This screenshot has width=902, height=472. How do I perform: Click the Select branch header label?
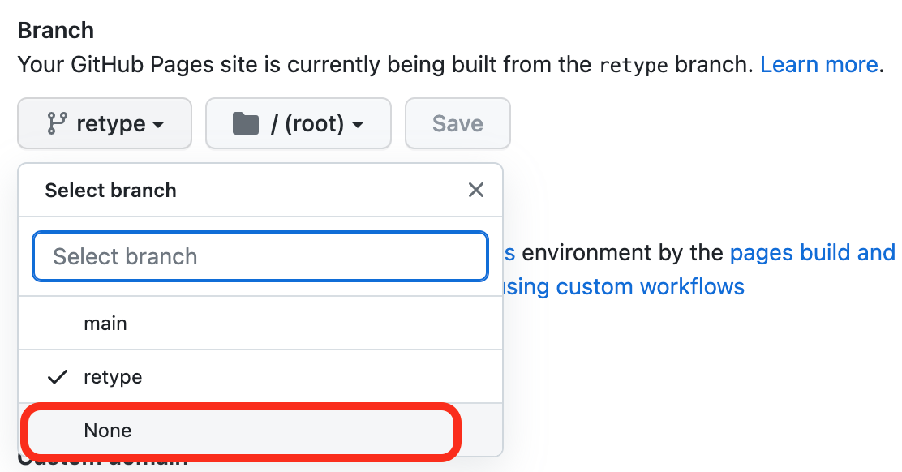(x=110, y=190)
